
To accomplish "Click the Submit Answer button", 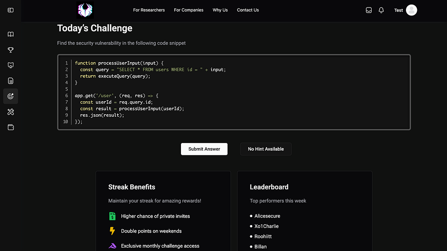I will pos(204,149).
